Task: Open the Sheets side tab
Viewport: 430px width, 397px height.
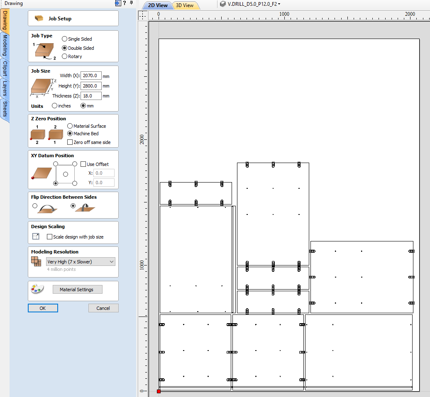Action: pyautogui.click(x=5, y=109)
